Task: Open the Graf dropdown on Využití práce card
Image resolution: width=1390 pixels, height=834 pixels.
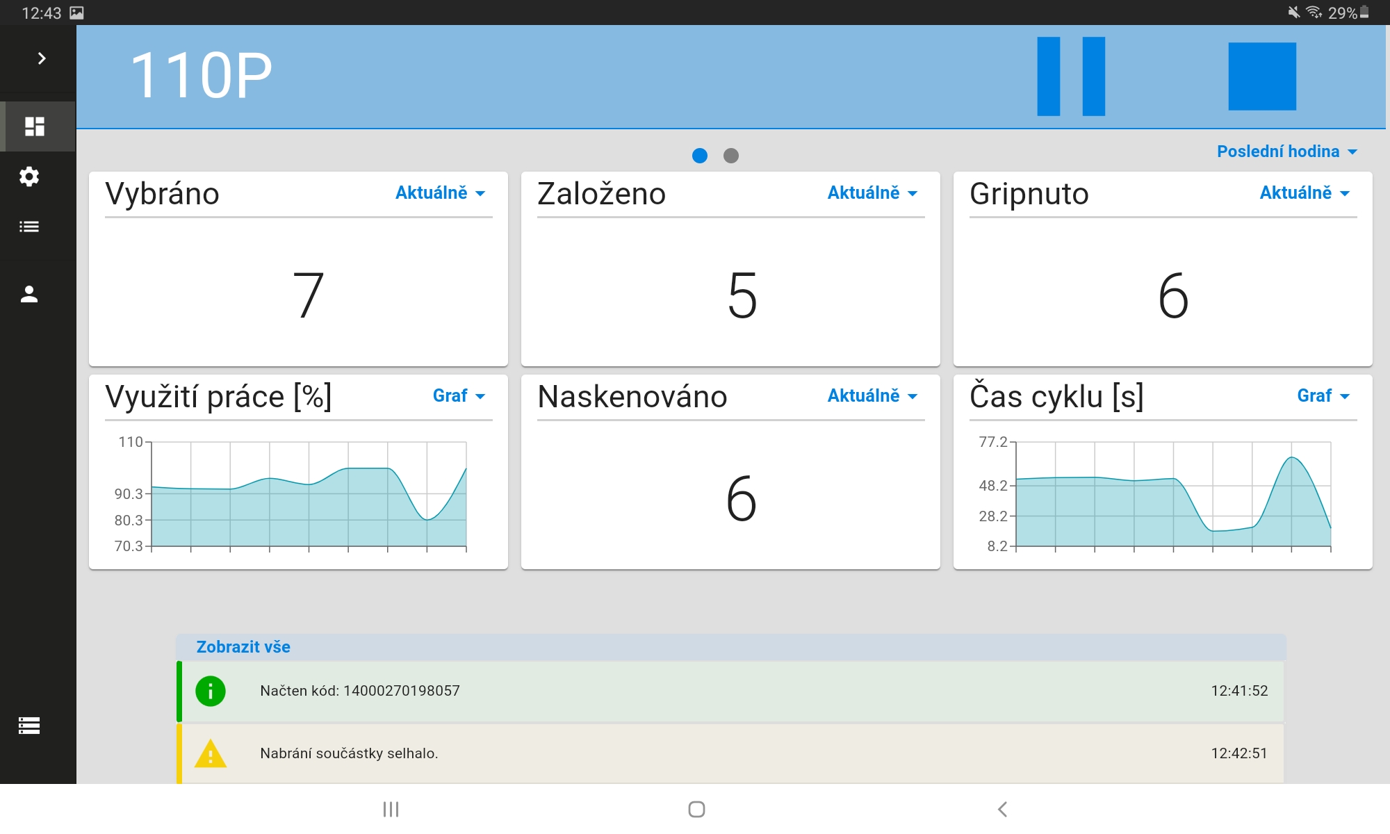Action: [459, 396]
